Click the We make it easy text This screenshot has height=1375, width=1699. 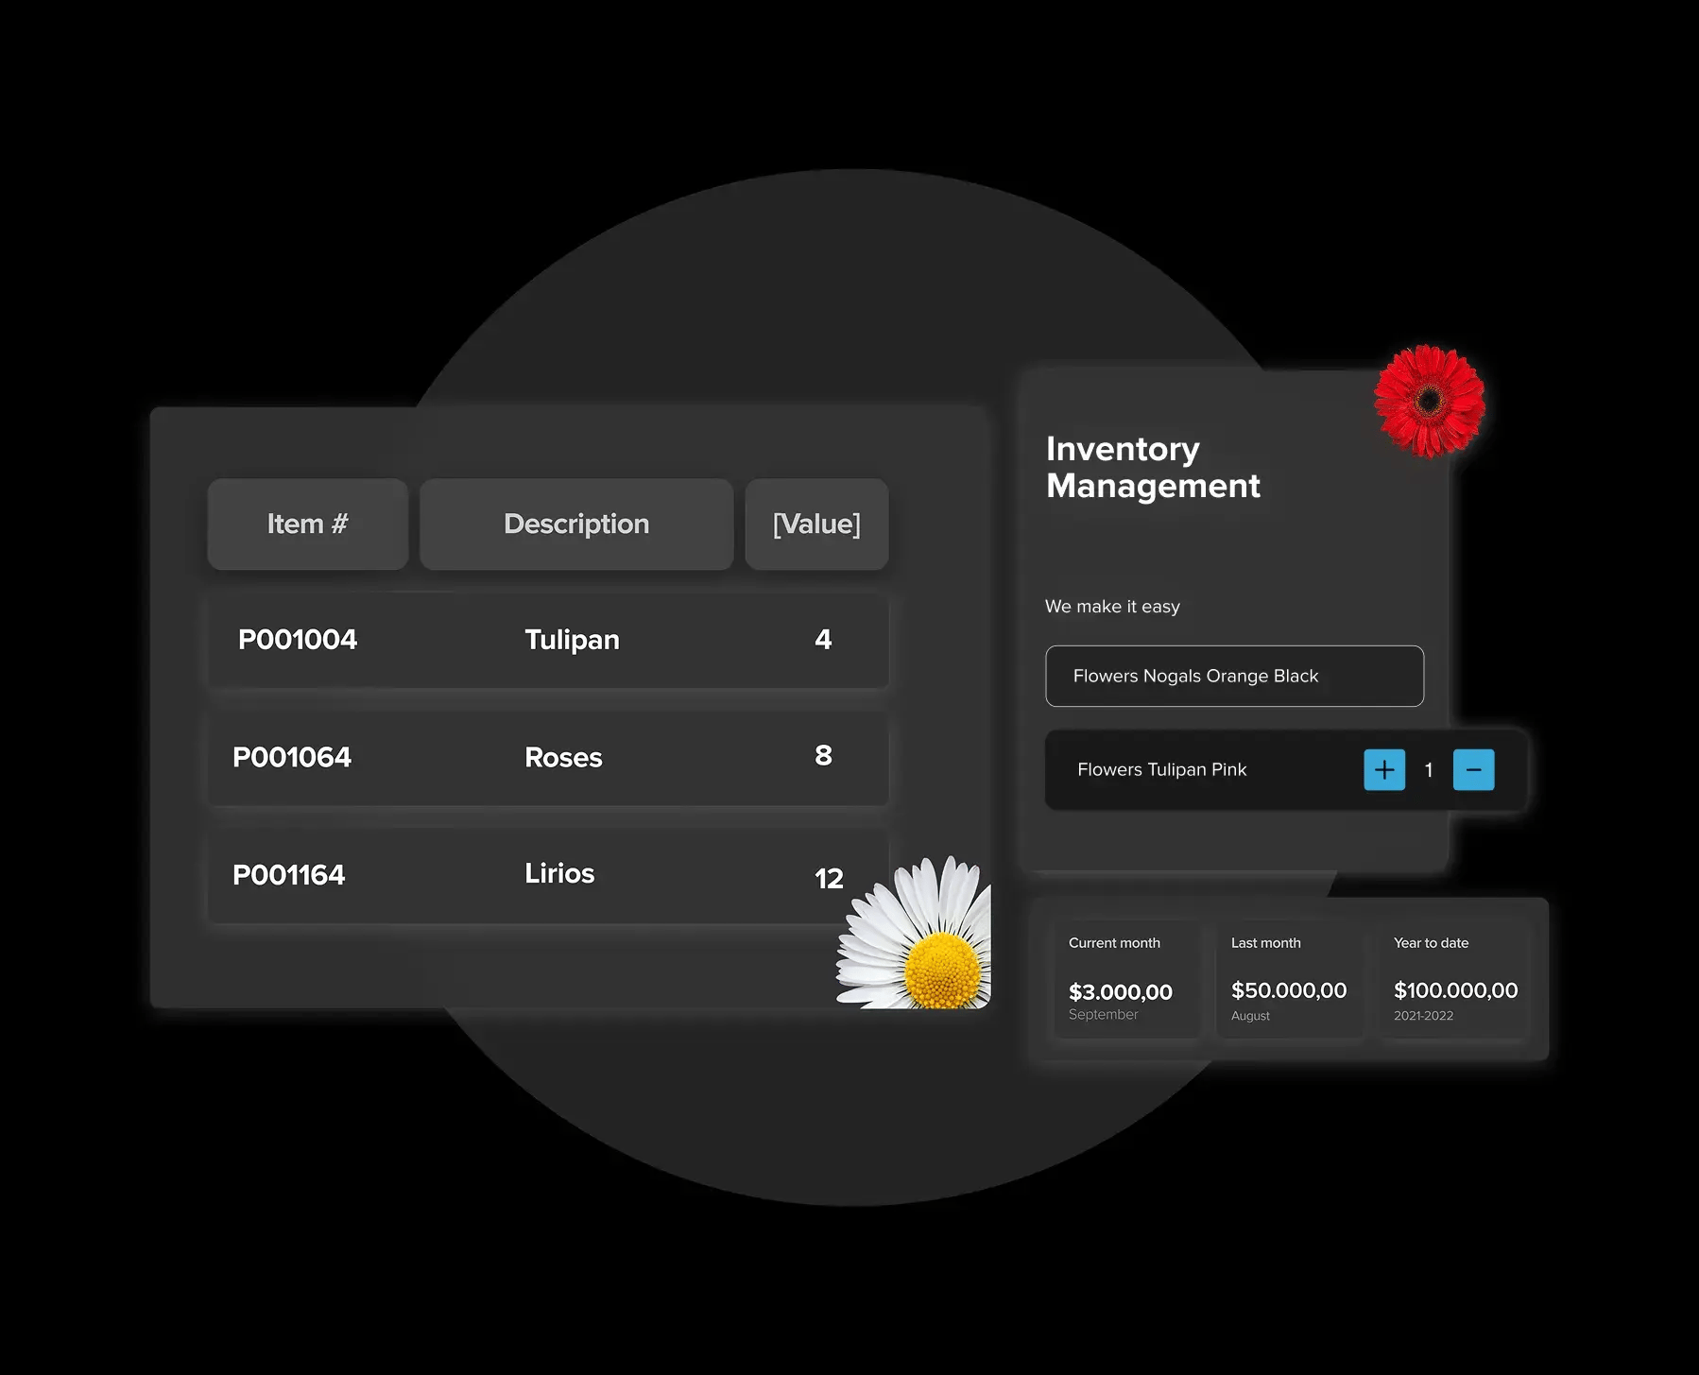(x=1112, y=607)
